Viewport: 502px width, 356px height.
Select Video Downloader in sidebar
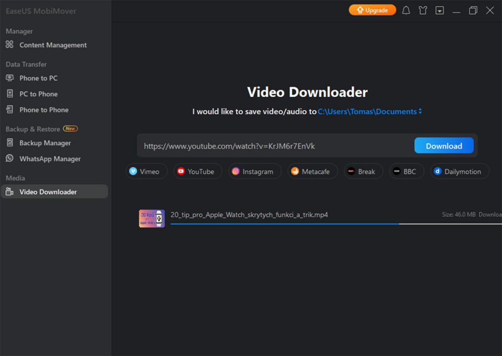tap(54, 192)
